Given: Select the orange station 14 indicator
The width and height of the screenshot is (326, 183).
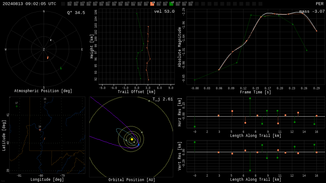Looking at the screenshot, I should click(152, 4).
